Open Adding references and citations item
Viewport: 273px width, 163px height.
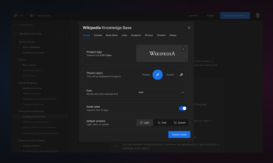[x=39, y=127]
